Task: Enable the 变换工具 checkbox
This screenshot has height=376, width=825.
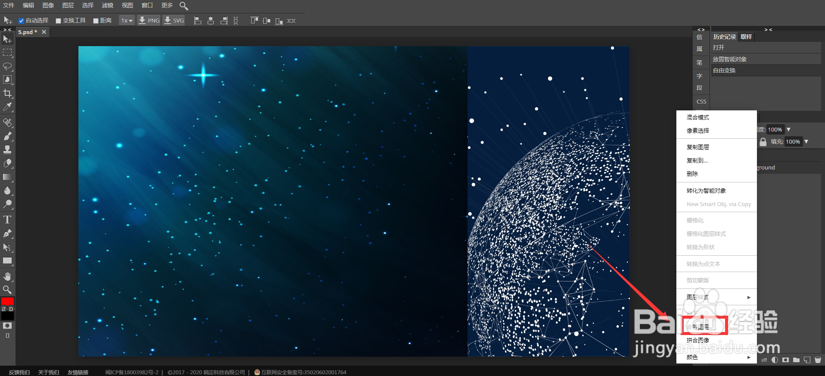Action: 58,21
